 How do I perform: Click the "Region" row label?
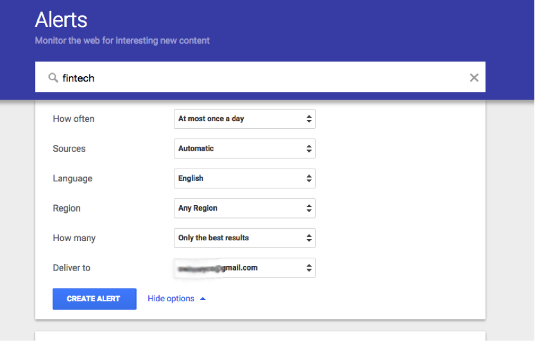[67, 208]
